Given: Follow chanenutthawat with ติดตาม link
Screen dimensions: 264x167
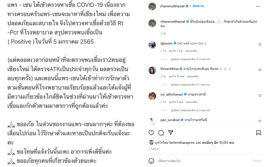Looking at the screenshot, I should 198,6.
